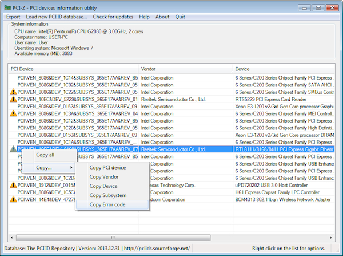The width and height of the screenshot is (343, 256).
Task: Click Realtek Semiconductor vendor in card reader row
Action: (173, 99)
